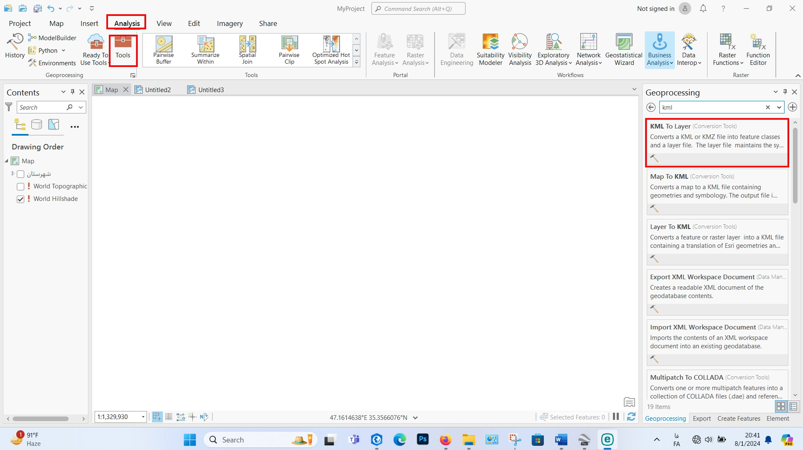This screenshot has width=803, height=450.
Task: Launch ModelBuilder
Action: coord(52,38)
